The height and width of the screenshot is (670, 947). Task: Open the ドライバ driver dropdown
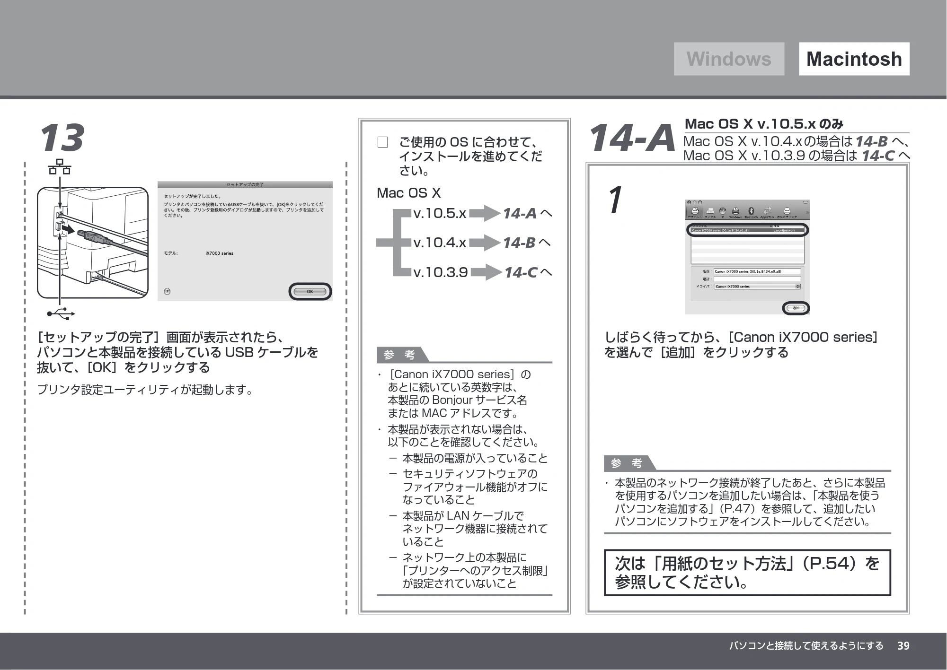(757, 287)
